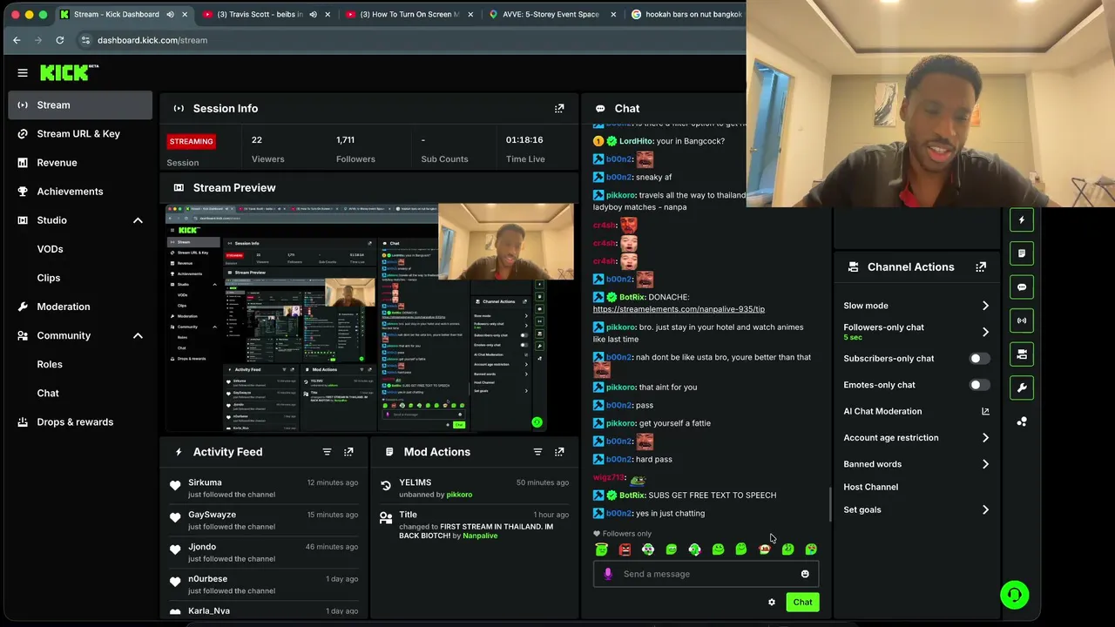The height and width of the screenshot is (627, 1115).
Task: Open the streamelements tip link in chat
Action: (679, 309)
